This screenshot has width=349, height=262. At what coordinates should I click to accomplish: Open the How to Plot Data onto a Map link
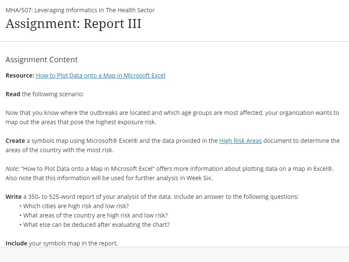(101, 75)
